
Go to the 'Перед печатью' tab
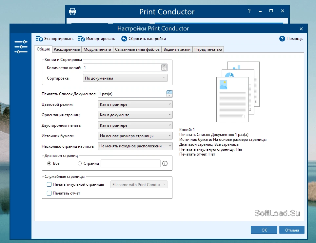(x=208, y=49)
